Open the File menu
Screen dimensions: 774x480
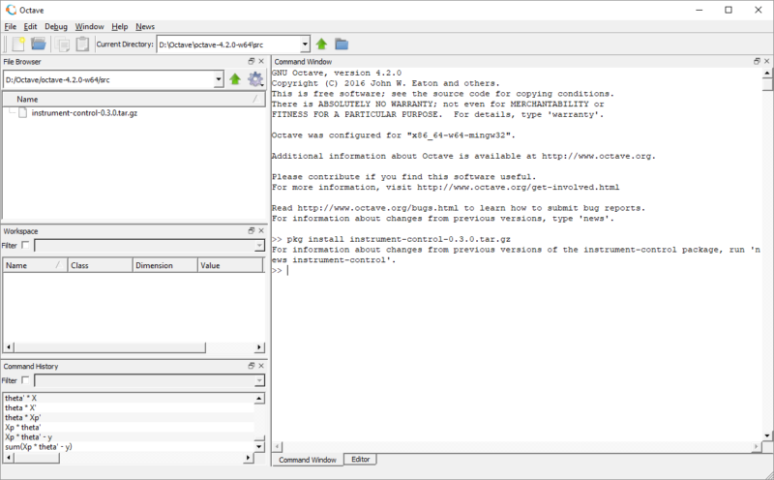tap(11, 27)
